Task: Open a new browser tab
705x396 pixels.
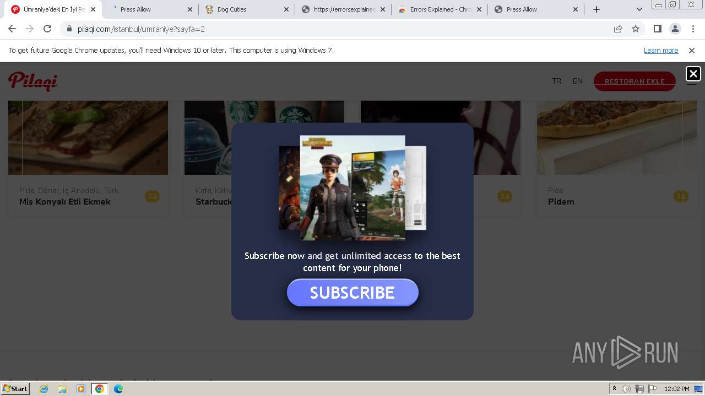Action: (596, 9)
